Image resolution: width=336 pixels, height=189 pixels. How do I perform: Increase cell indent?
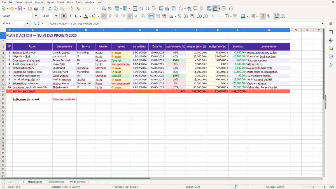point(213,16)
